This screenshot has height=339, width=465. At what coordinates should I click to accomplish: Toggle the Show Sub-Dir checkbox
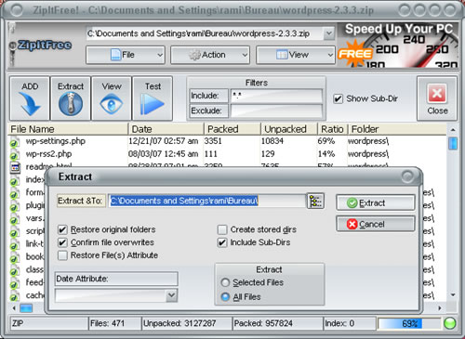pos(338,99)
